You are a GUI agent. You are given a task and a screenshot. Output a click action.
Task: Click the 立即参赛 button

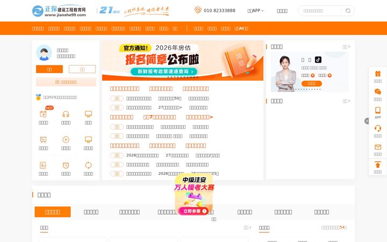pos(193,211)
